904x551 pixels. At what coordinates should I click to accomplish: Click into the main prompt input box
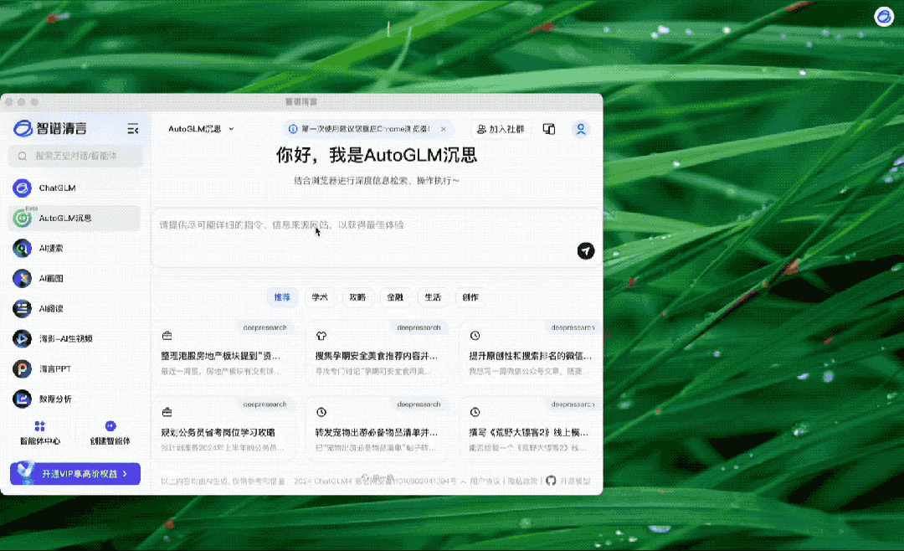(376, 237)
